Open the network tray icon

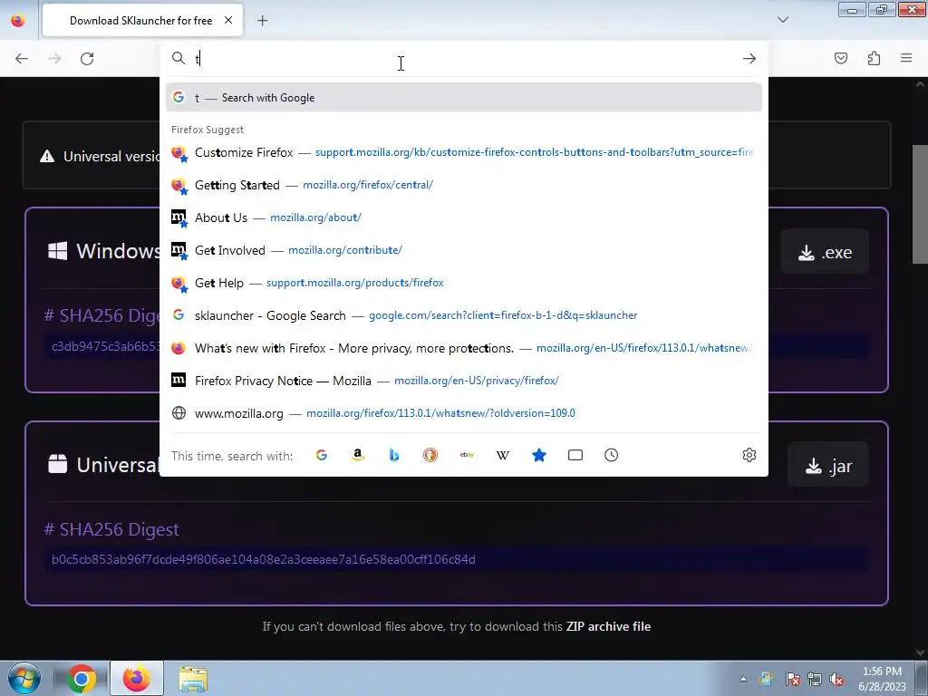click(x=815, y=680)
